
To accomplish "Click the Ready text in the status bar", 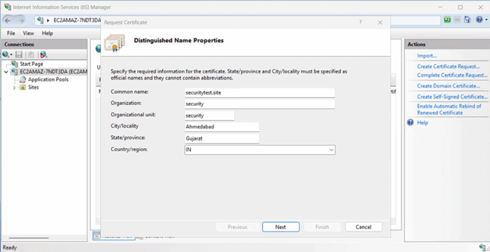I will pos(10,248).
